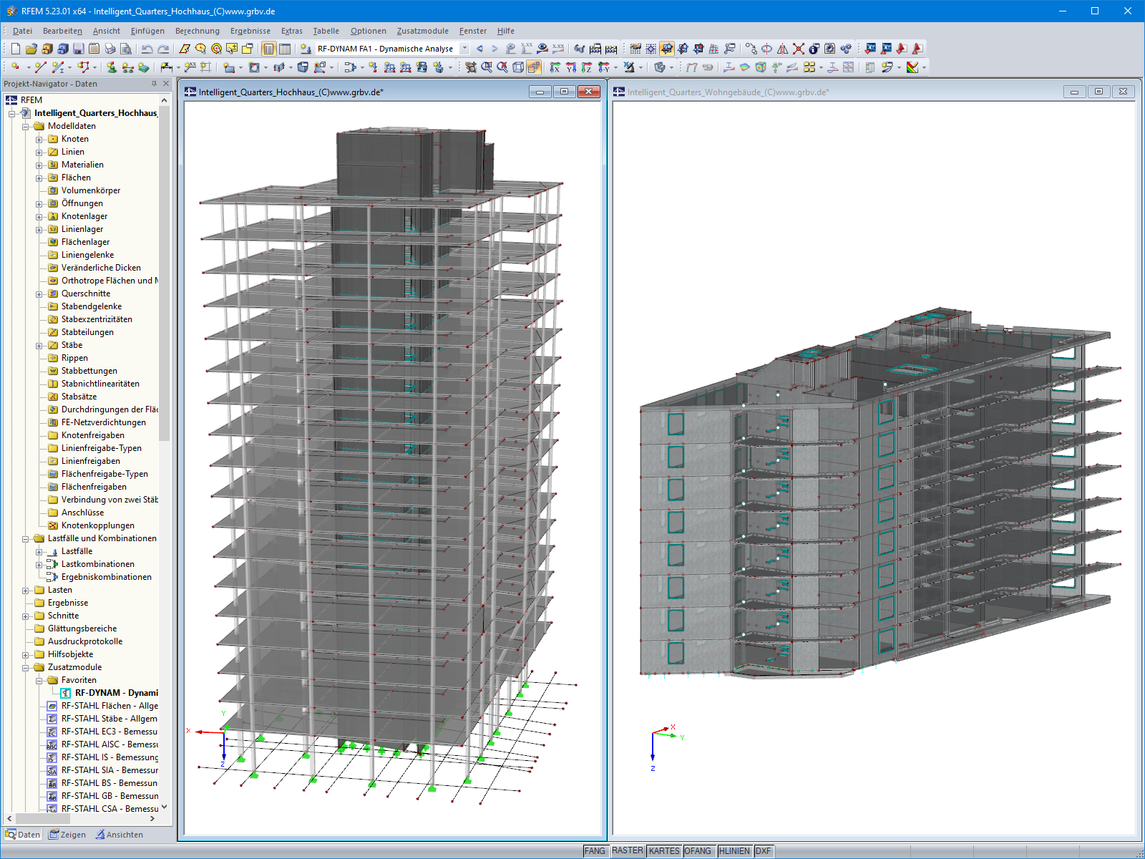1145x859 pixels.
Task: Click the gears icon in top toolbar
Action: point(846,49)
